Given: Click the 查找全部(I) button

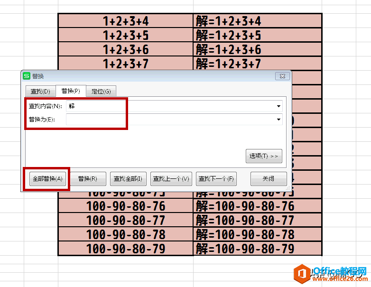Looking at the screenshot, I should coord(128,179).
